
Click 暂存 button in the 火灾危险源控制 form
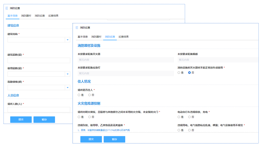(x=114, y=139)
